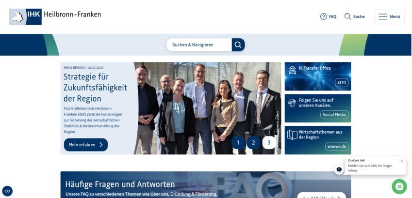Open the Social Media button

click(334, 115)
